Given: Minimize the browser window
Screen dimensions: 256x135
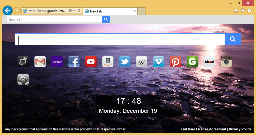Looking at the screenshot, I should pos(231,3).
